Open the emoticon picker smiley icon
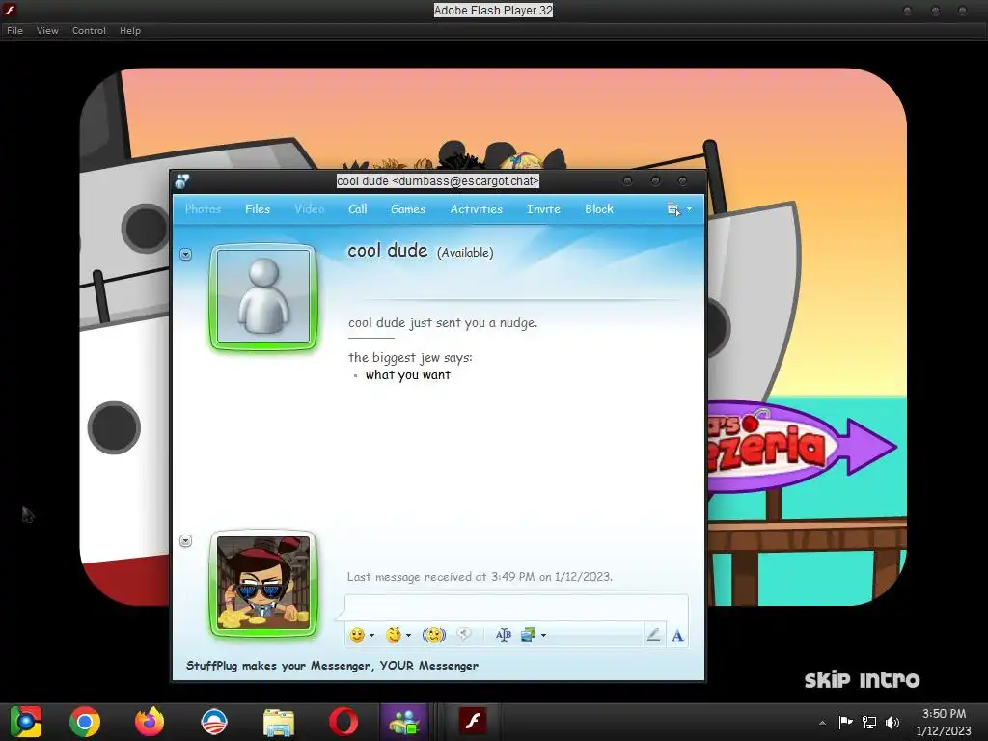 (357, 635)
